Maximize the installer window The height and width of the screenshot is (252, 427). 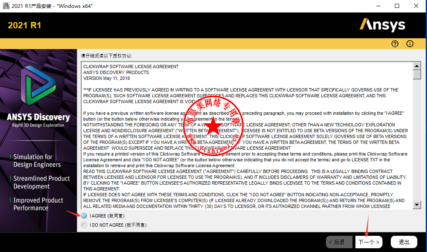click(x=397, y=6)
